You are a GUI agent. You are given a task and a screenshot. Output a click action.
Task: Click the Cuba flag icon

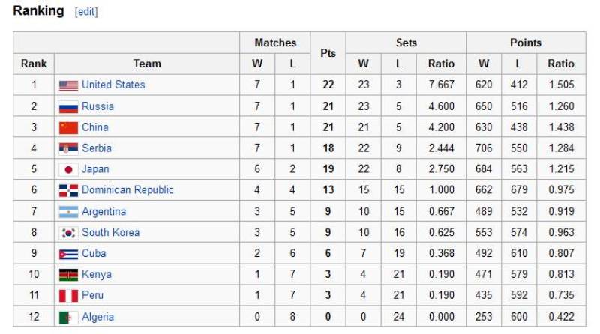(x=68, y=254)
